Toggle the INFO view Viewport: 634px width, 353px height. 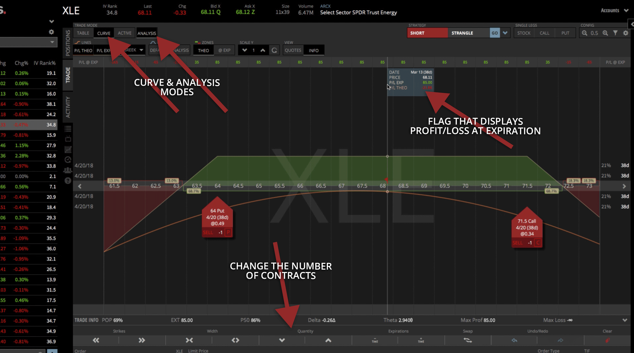[314, 50]
